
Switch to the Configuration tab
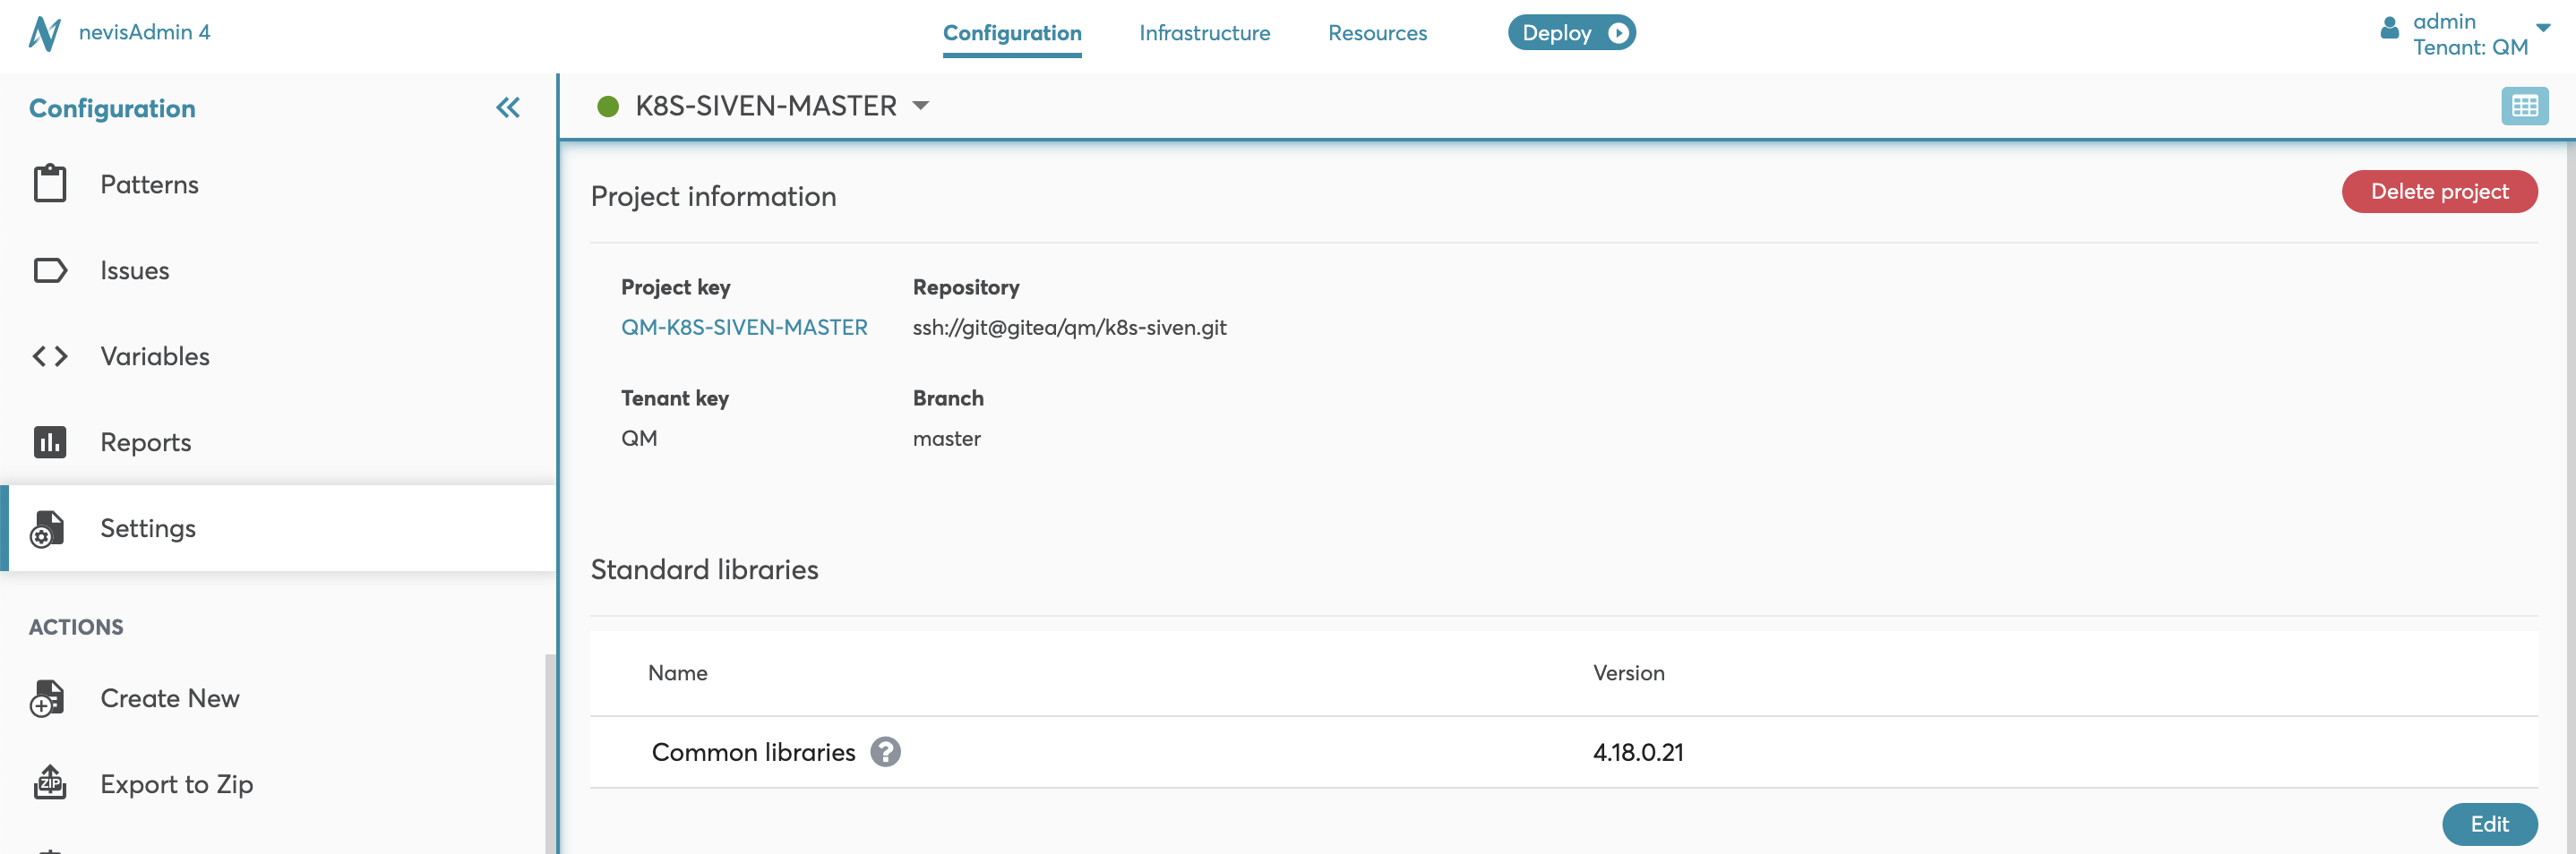[1012, 33]
